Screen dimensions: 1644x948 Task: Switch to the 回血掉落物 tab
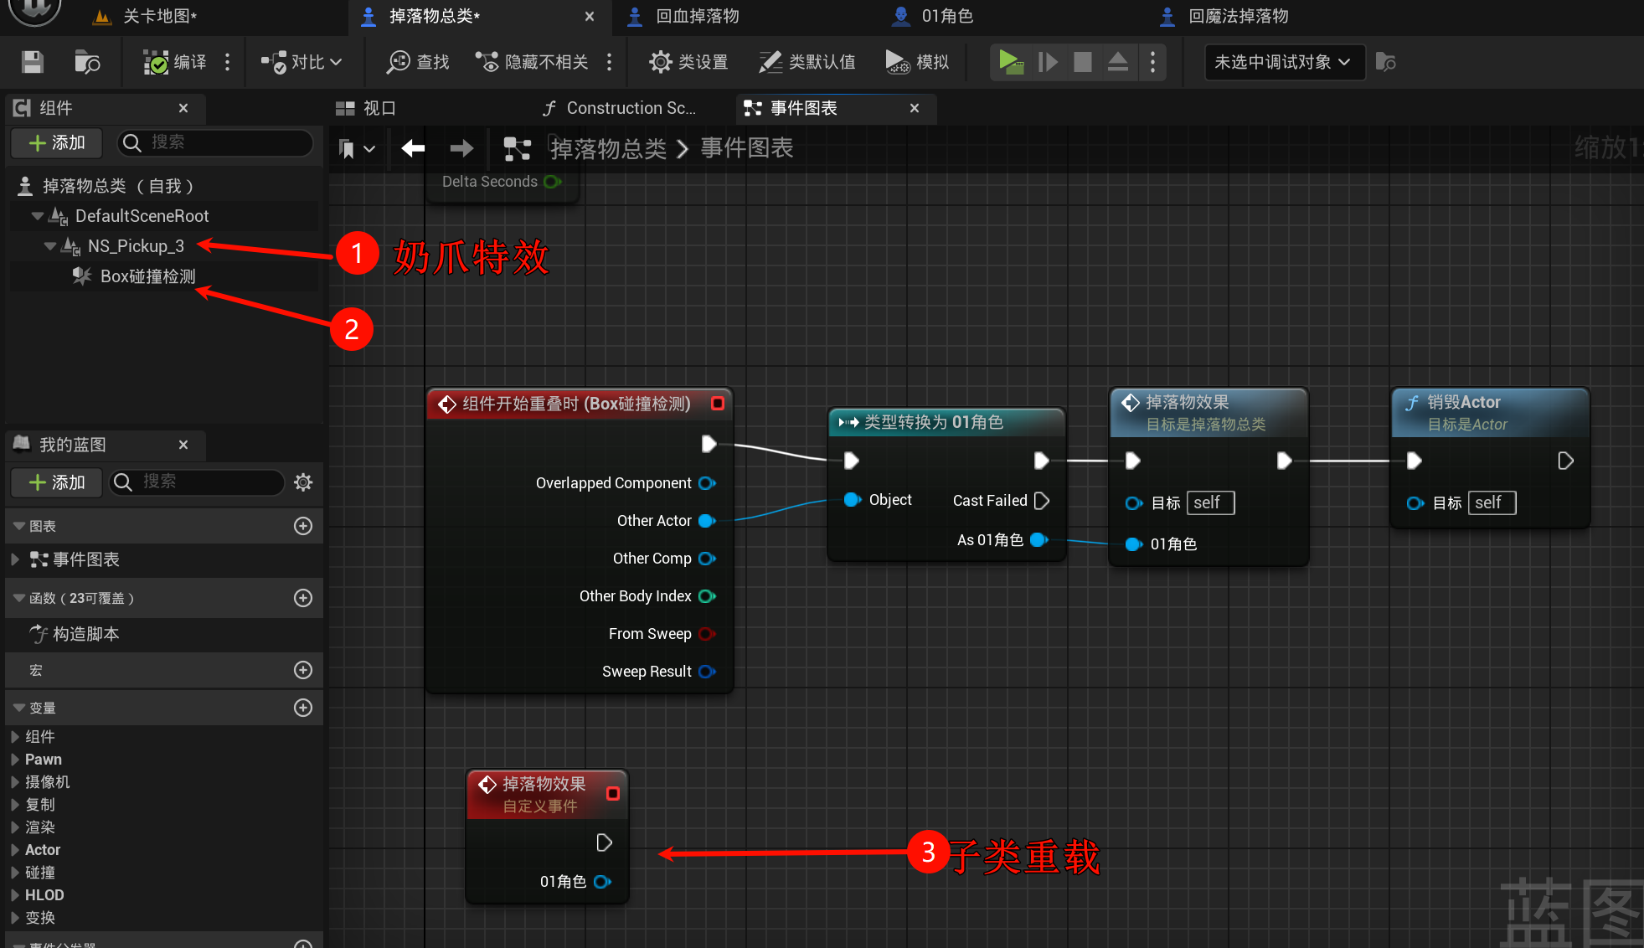697,16
